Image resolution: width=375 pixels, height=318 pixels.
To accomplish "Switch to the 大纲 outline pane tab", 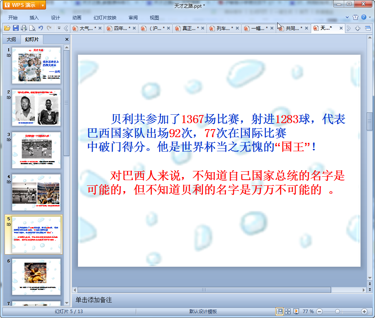I will click(11, 40).
